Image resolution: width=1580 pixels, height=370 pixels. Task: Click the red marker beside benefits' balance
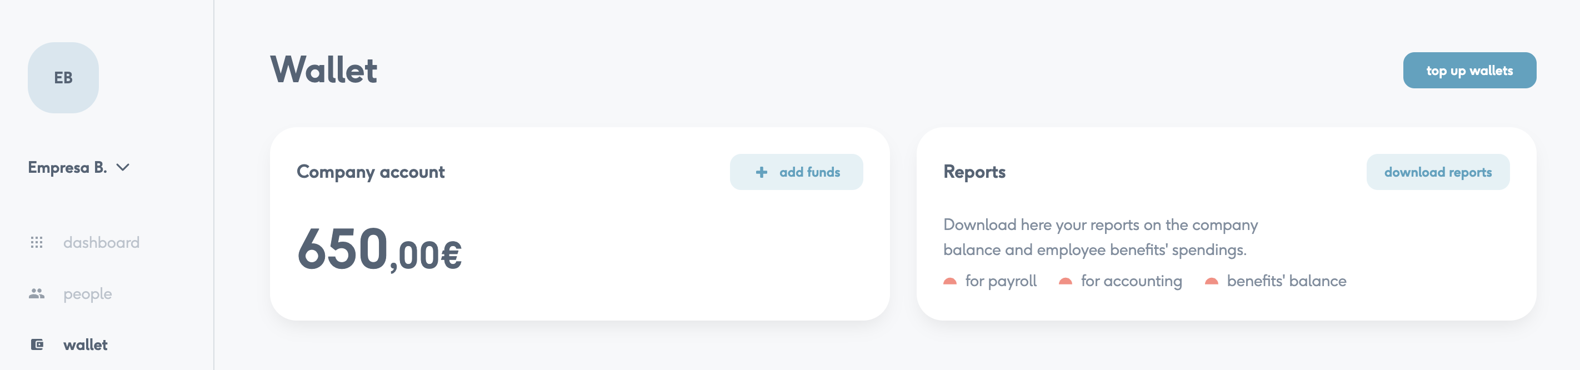click(x=1211, y=282)
